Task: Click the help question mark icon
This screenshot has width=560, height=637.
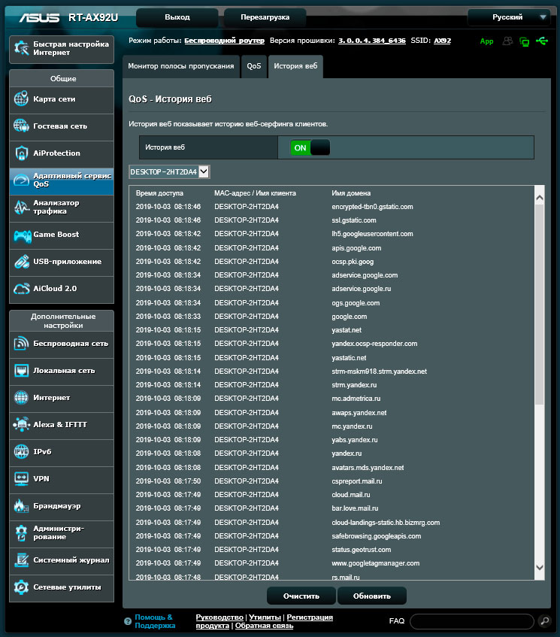Action: tap(128, 621)
